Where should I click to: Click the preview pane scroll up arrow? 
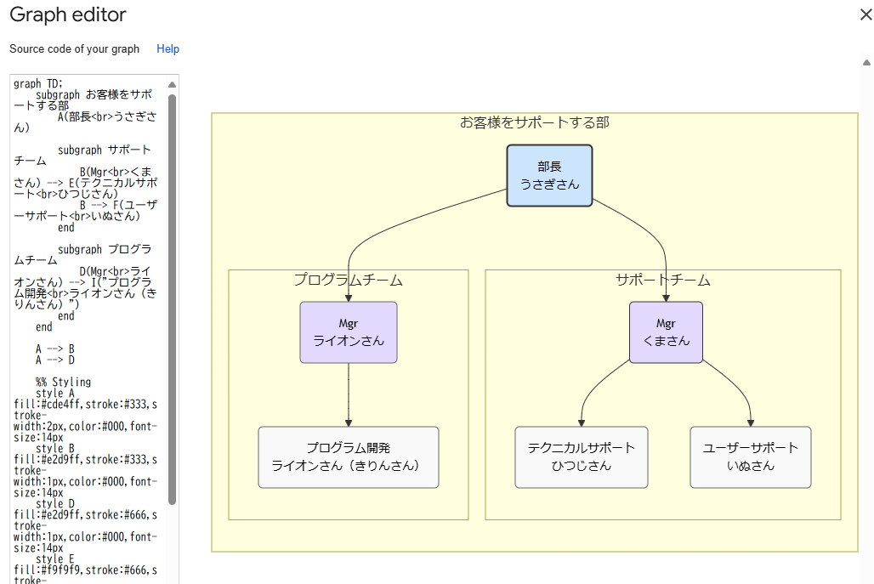(x=866, y=62)
